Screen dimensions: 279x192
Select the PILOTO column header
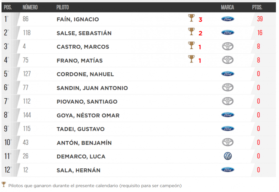click(63, 7)
